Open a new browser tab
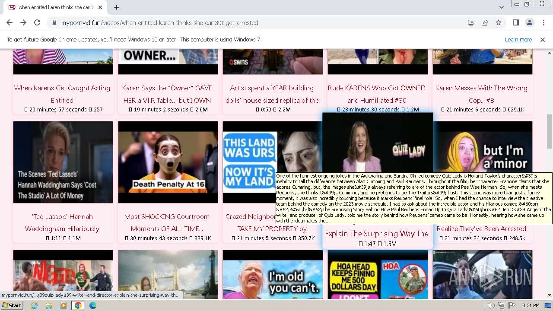Screen dimensions: 553x311 [x=117, y=7]
